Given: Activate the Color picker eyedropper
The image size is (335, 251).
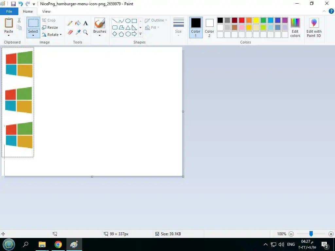Looking at the screenshot, I should point(78,32).
